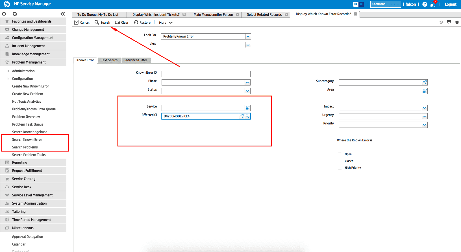
Task: Open the More dropdown in toolbar
Action: tap(166, 23)
